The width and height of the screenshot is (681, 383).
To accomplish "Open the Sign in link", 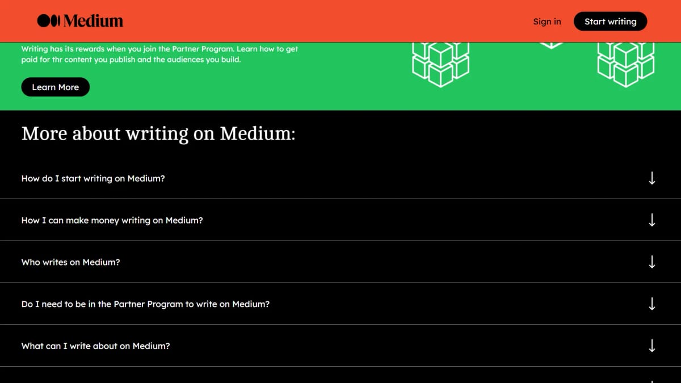I will point(547,22).
